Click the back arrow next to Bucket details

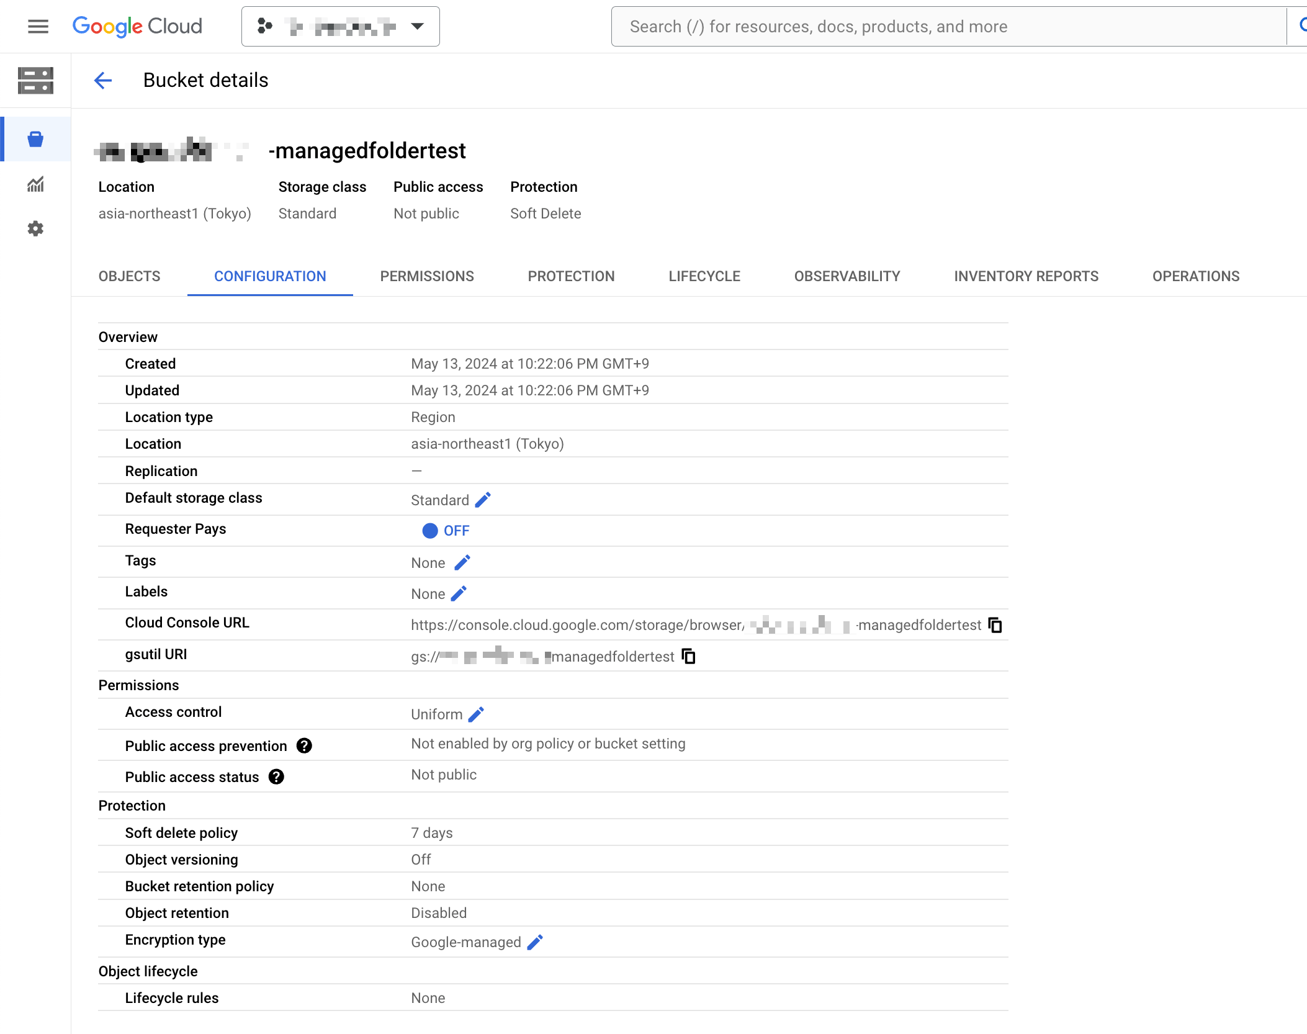(103, 80)
